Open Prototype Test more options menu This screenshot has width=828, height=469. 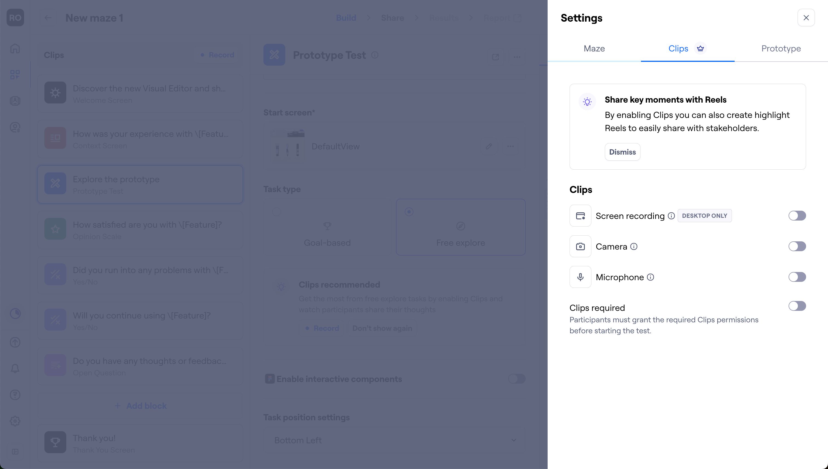(x=517, y=57)
